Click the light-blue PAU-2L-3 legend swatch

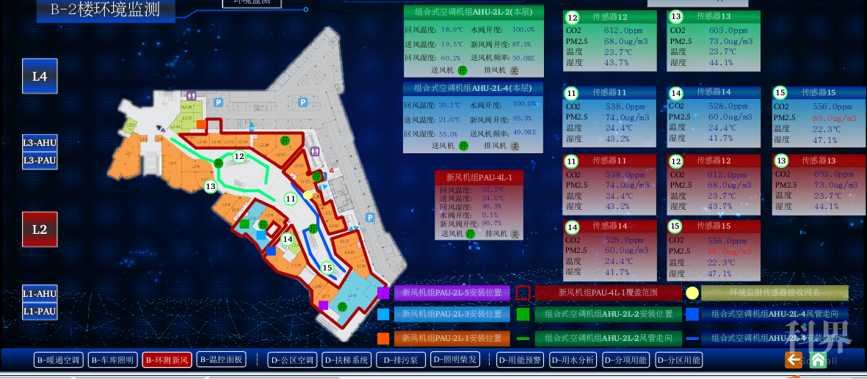pos(383,314)
